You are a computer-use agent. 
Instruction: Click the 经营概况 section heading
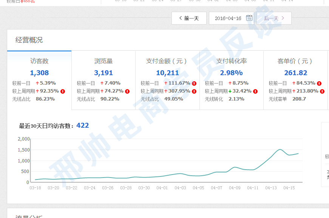[x=29, y=40]
